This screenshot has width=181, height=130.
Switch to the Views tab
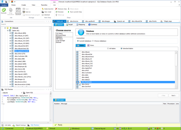click(90, 45)
